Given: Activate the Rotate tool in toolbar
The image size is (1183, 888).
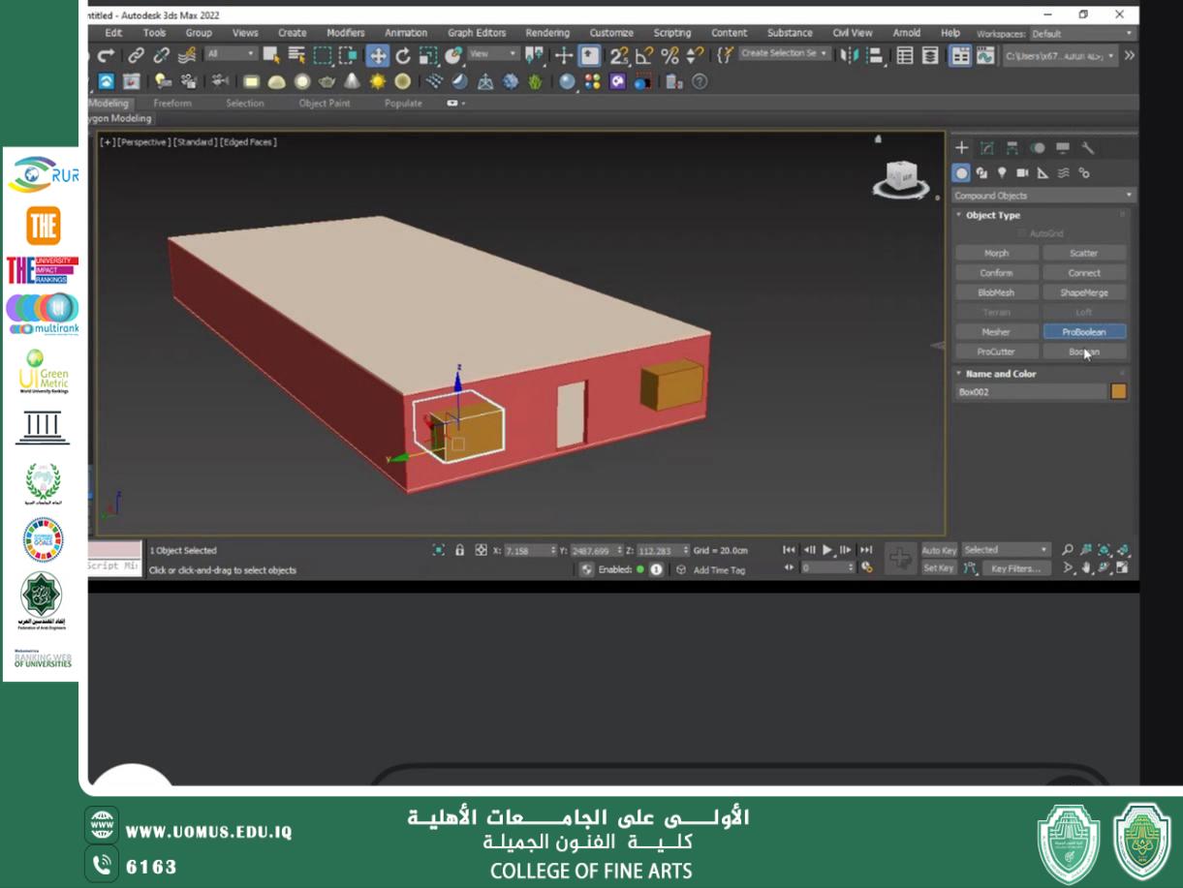Looking at the screenshot, I should coord(403,56).
